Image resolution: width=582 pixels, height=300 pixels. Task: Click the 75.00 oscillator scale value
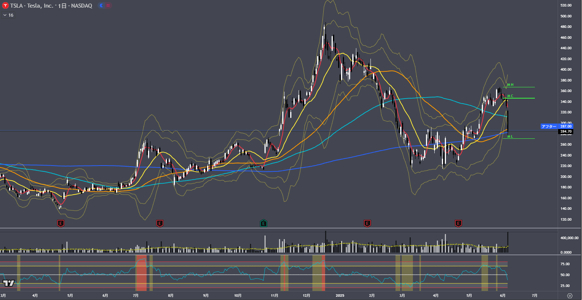565,264
